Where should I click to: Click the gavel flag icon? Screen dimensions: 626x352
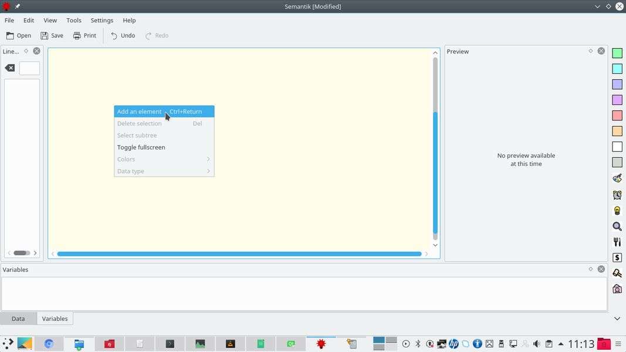point(617,273)
